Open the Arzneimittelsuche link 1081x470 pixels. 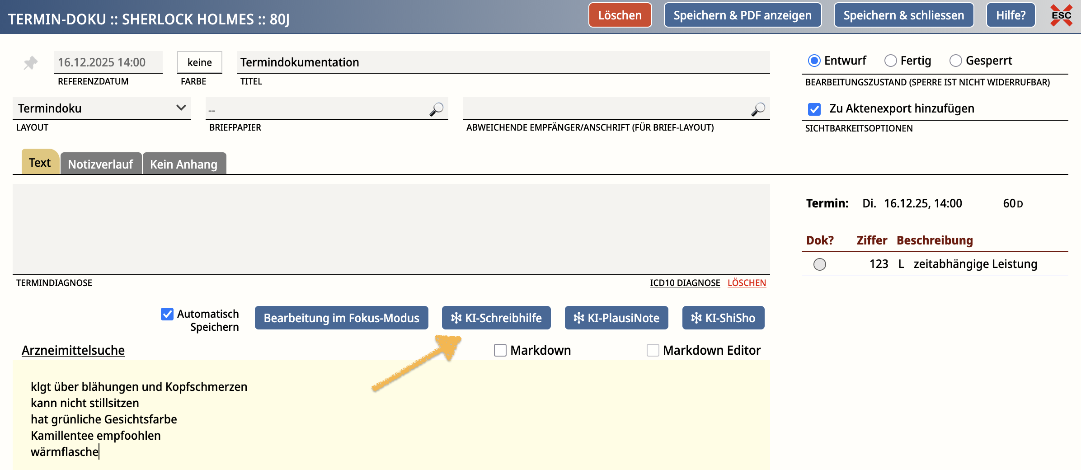click(73, 350)
